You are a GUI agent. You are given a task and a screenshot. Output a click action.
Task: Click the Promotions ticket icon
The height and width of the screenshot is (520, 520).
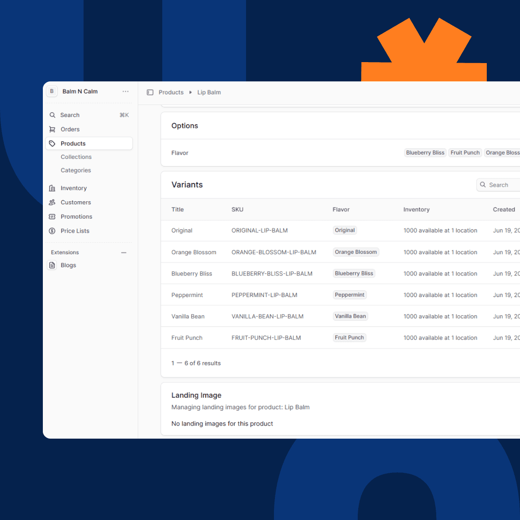(52, 217)
